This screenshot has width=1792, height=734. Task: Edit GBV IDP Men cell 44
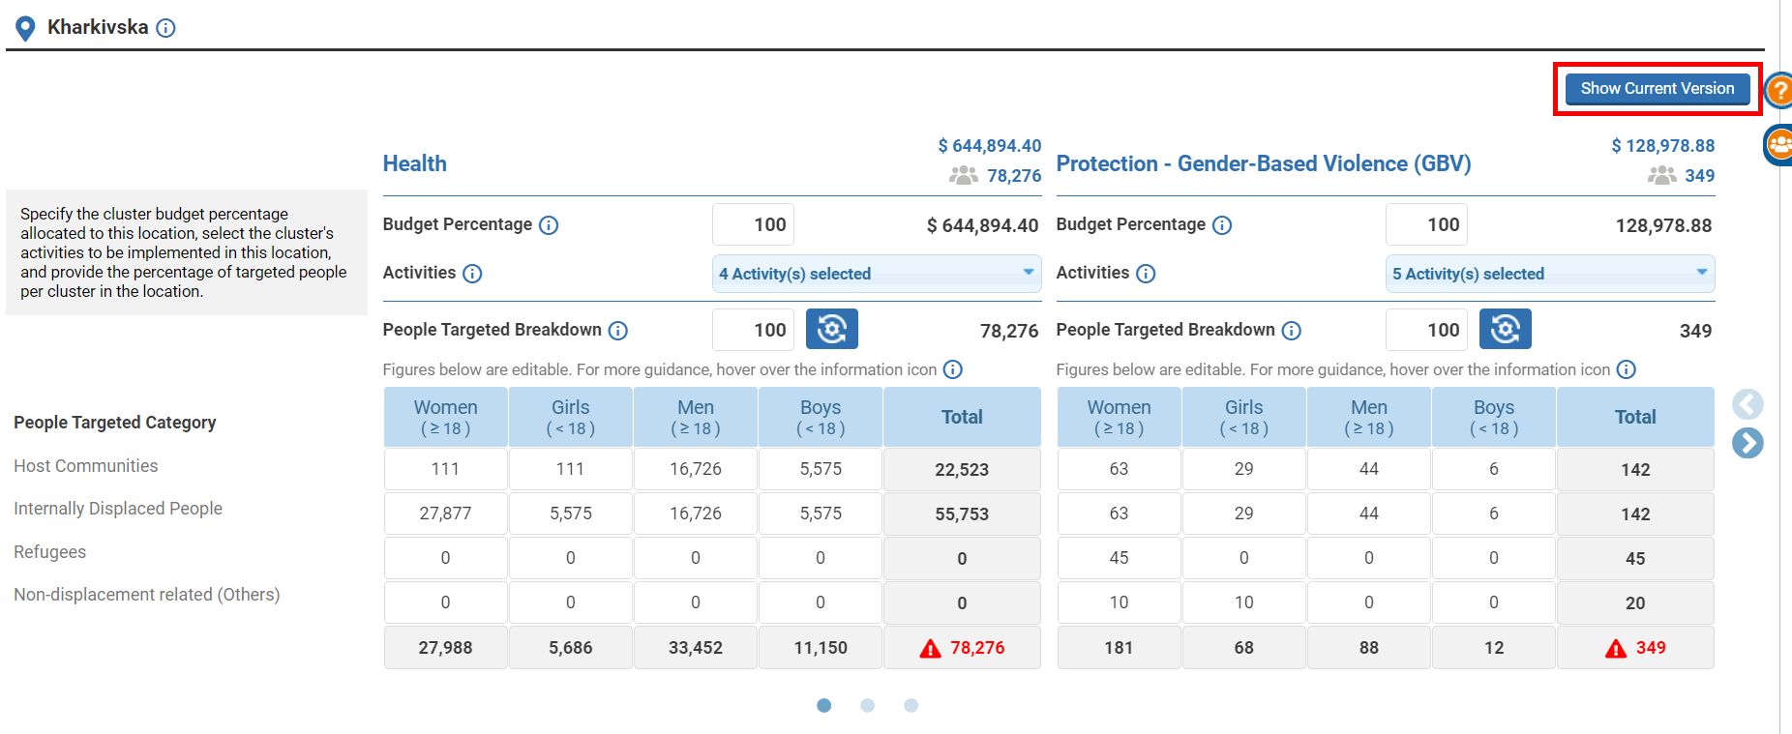pyautogui.click(x=1369, y=514)
